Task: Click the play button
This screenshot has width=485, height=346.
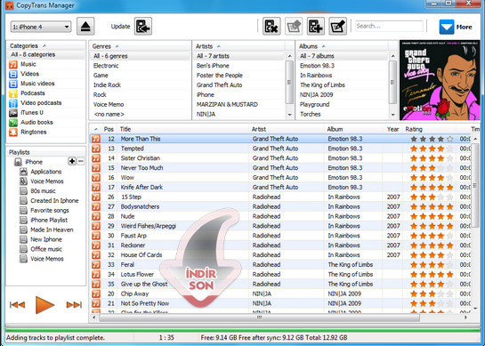Action: (44, 304)
